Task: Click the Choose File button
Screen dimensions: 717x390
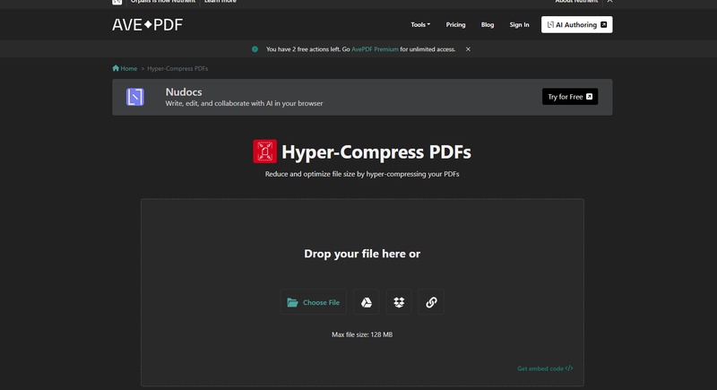Action: click(313, 302)
